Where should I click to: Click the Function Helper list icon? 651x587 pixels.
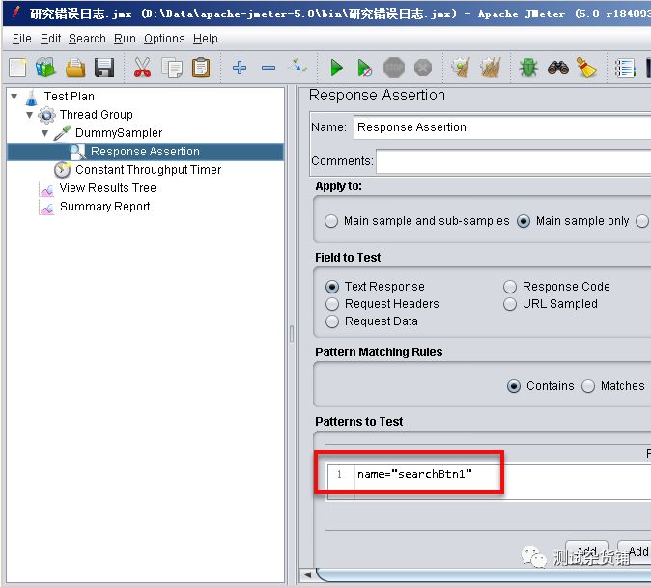pos(625,68)
